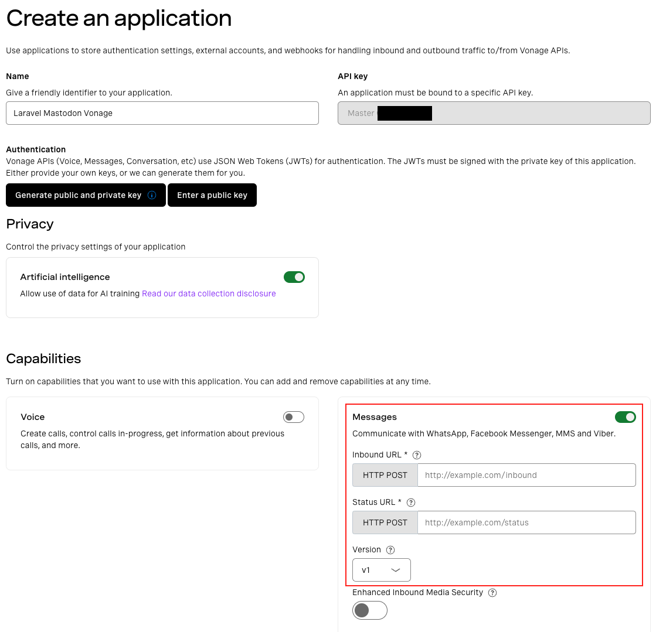Click HTTP POST label beside Status URL
The width and height of the screenshot is (656, 632).
pos(385,522)
